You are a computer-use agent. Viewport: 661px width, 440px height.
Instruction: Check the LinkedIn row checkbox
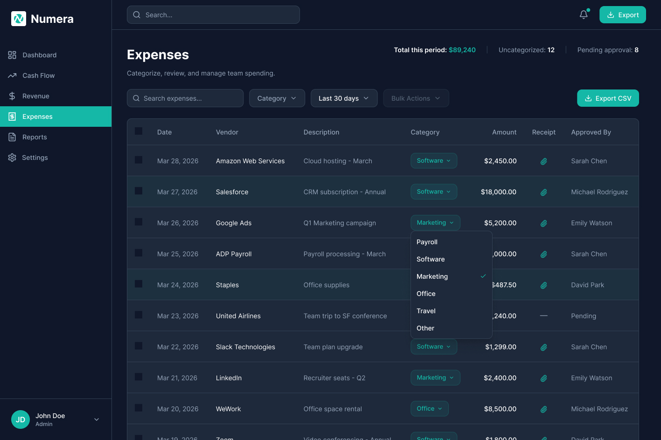tap(139, 377)
